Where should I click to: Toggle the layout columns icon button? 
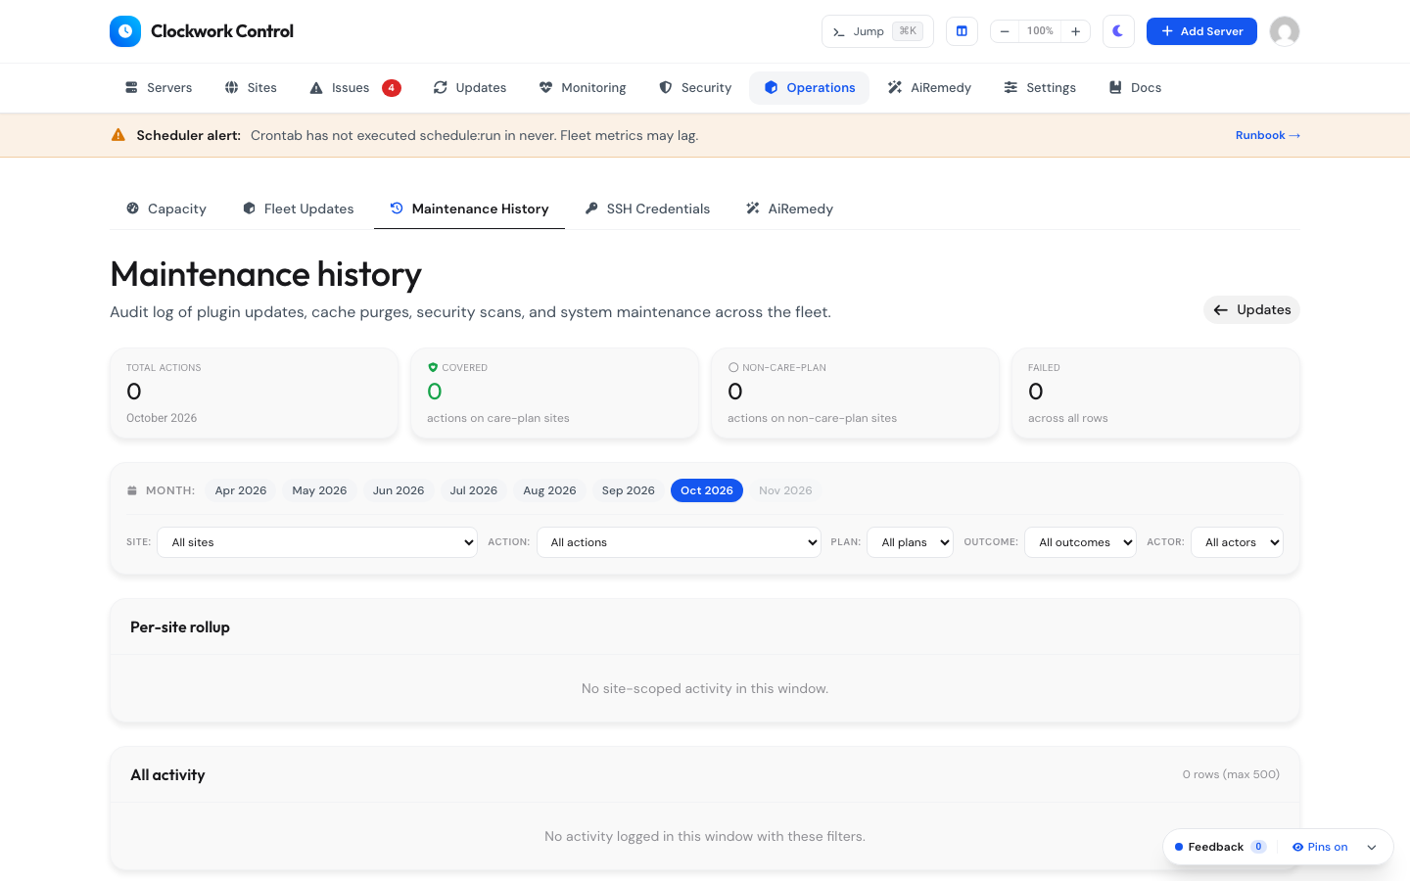(962, 31)
